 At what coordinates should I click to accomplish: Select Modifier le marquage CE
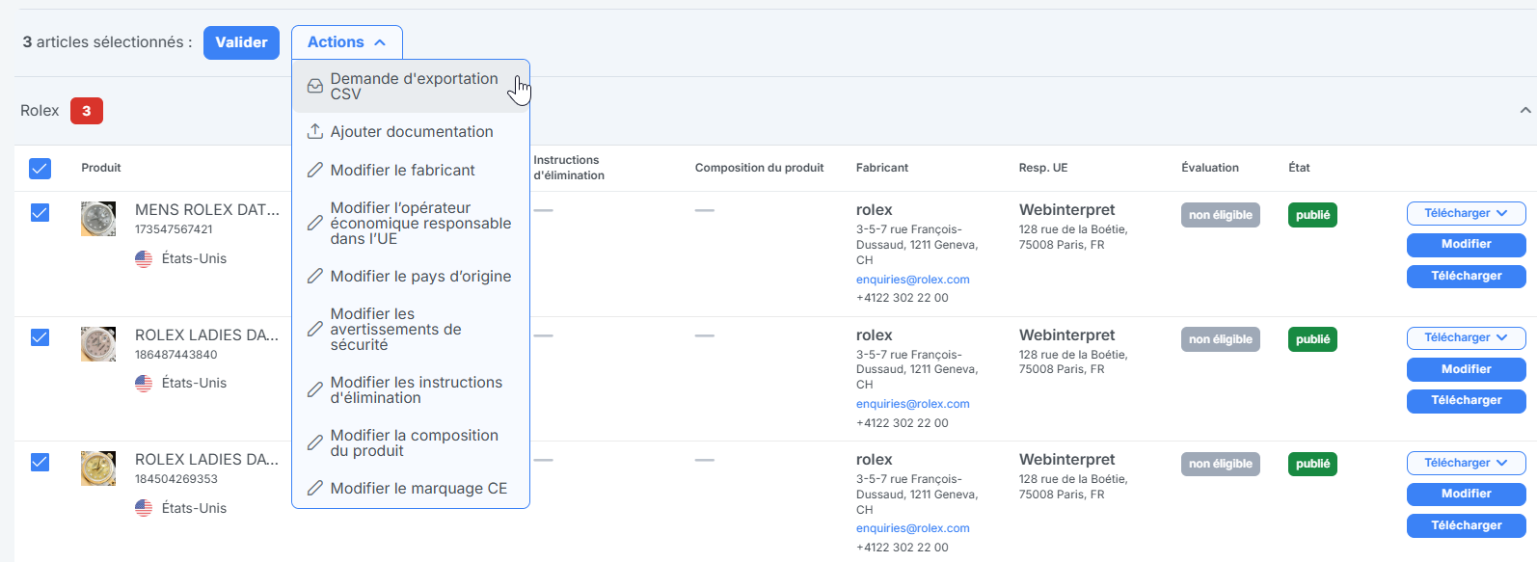pyautogui.click(x=411, y=488)
